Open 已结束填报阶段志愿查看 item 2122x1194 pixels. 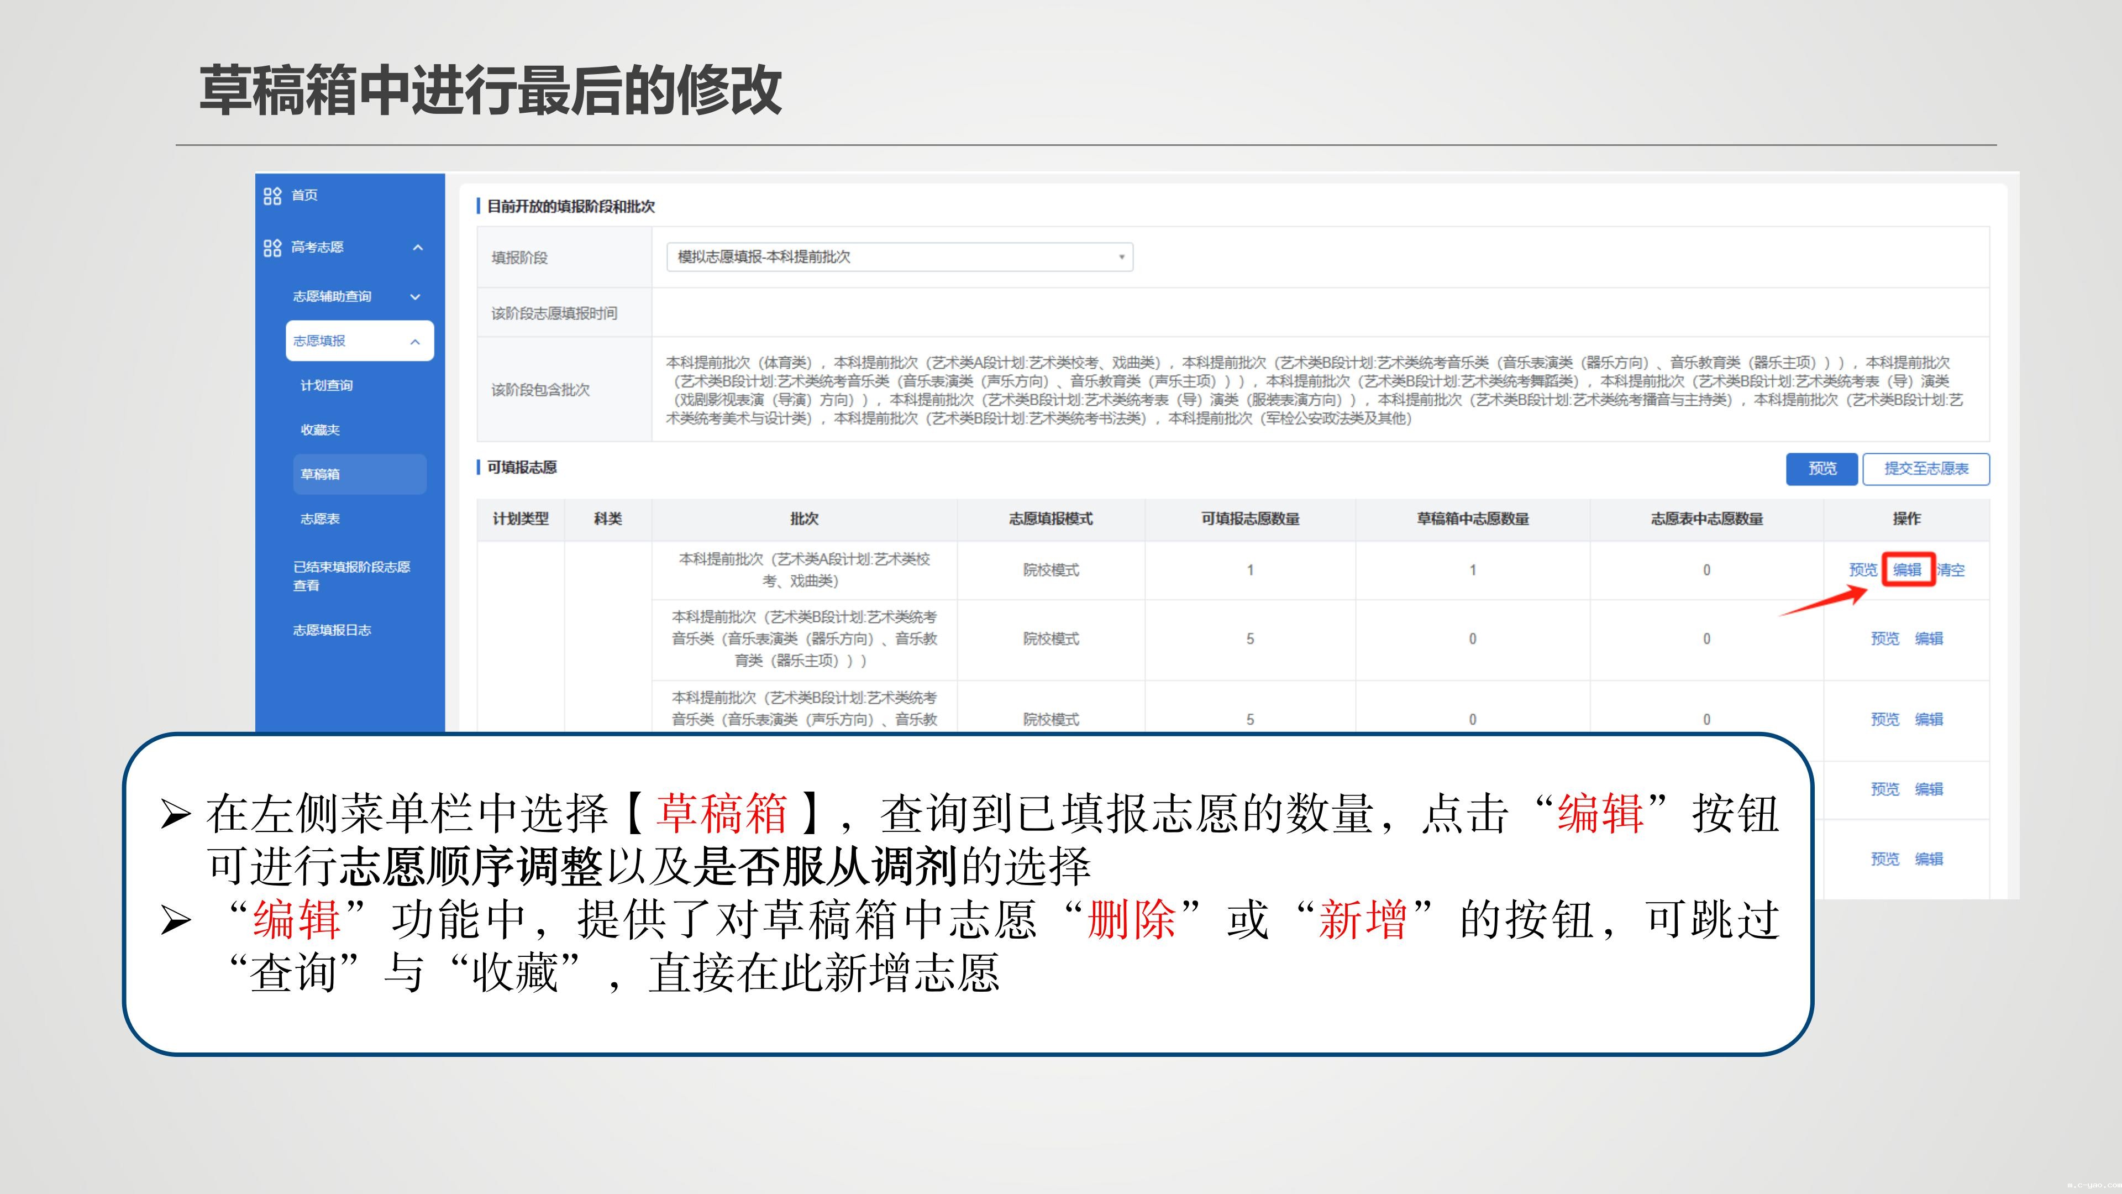[x=351, y=576]
